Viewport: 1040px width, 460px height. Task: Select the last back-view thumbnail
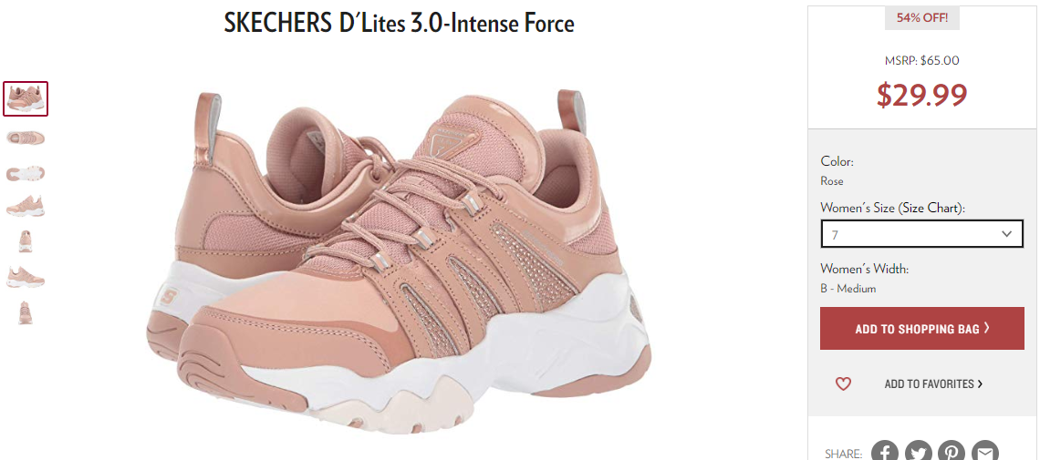pos(26,312)
